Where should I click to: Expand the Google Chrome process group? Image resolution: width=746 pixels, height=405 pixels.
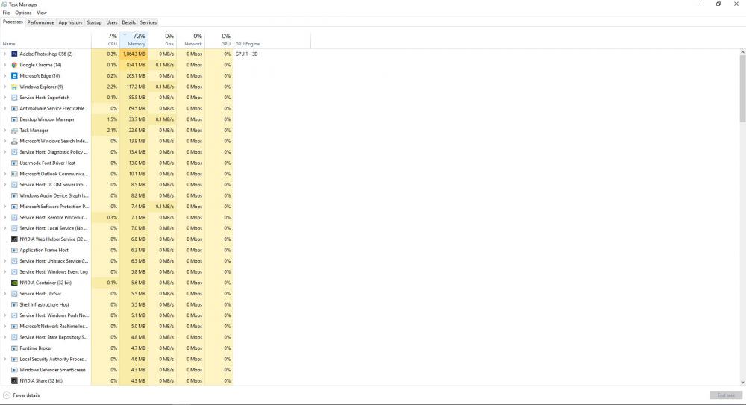5,65
